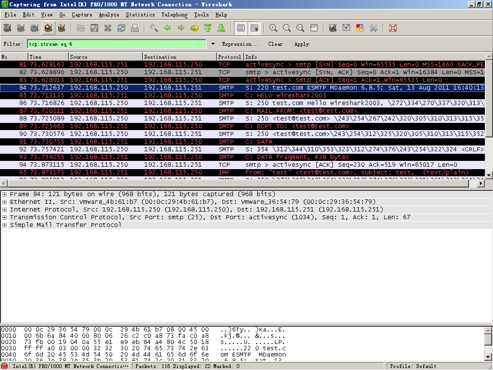The height and width of the screenshot is (370, 493).
Task: Sort by the Source column header
Action: click(x=105, y=57)
